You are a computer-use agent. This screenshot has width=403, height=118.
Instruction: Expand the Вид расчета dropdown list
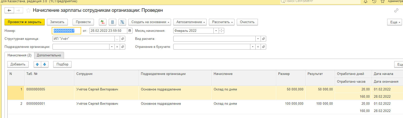[x=258, y=39]
